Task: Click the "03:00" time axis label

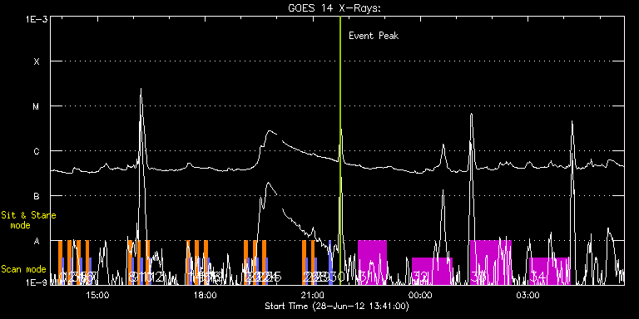Action: point(528,295)
